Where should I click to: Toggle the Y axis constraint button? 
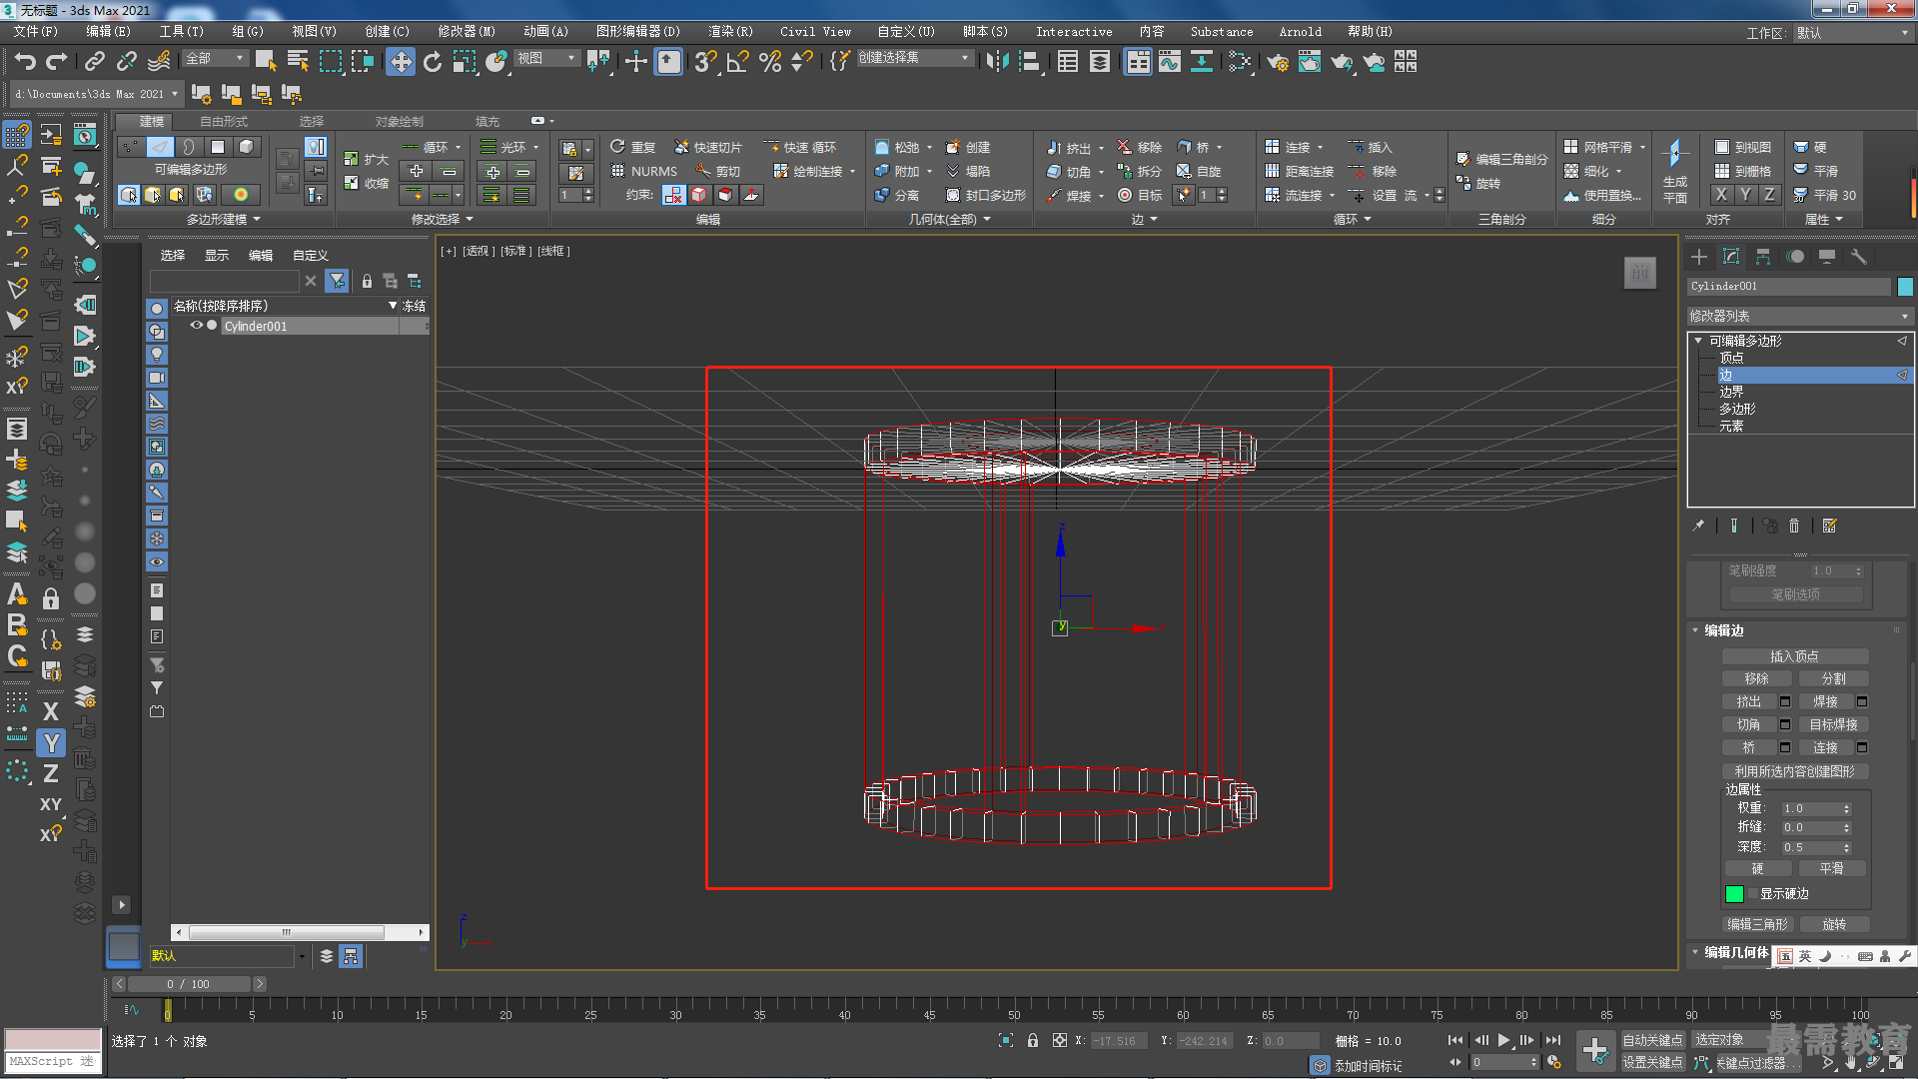(51, 742)
